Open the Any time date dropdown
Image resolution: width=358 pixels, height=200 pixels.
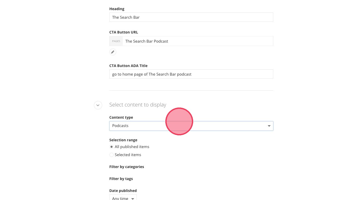tap(123, 198)
